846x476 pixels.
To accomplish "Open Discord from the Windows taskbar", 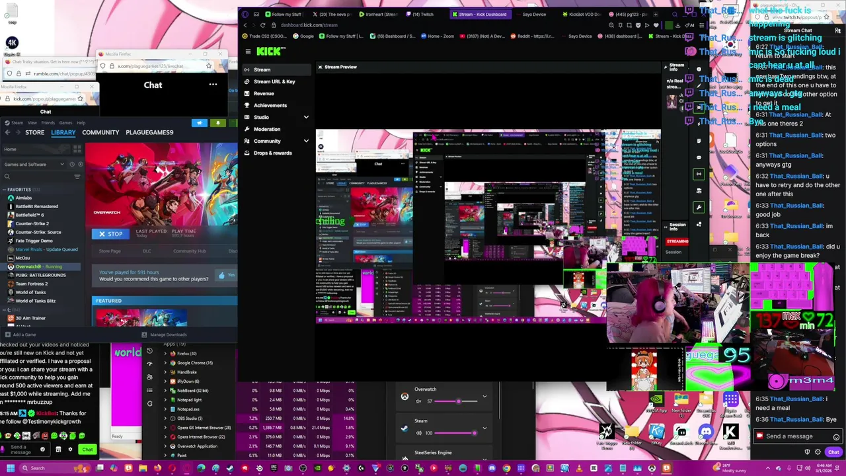I will (x=492, y=469).
